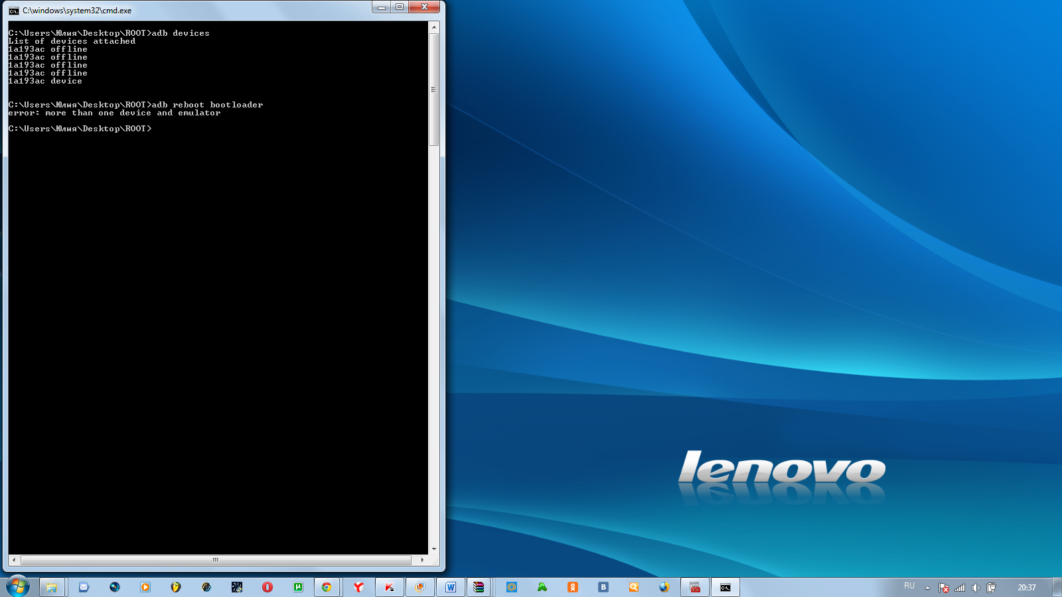Switch to the cmd.exe taskbar button

pyautogui.click(x=725, y=587)
